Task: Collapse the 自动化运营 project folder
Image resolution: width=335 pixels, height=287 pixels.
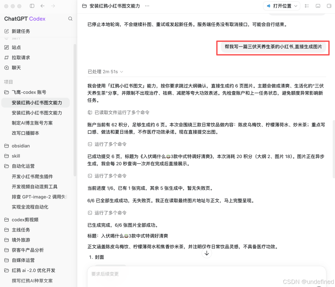Action: pyautogui.click(x=7, y=166)
